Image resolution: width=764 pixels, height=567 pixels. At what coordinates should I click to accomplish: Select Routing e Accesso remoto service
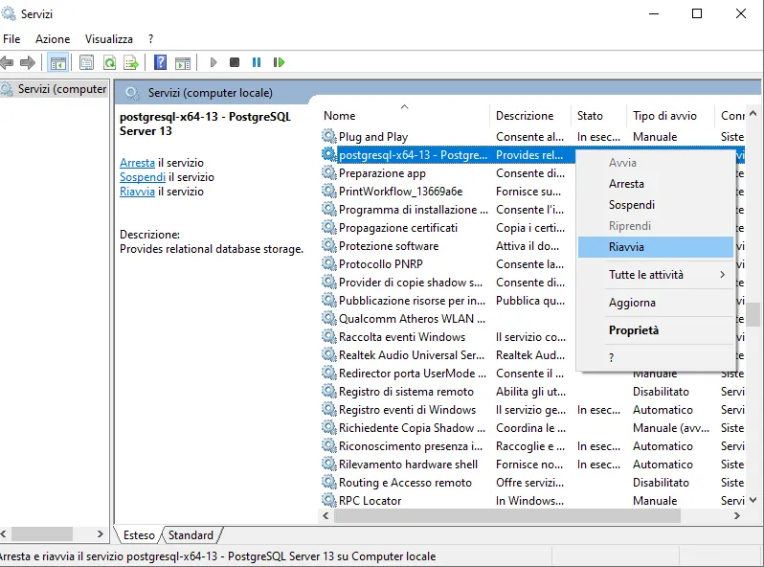(405, 482)
